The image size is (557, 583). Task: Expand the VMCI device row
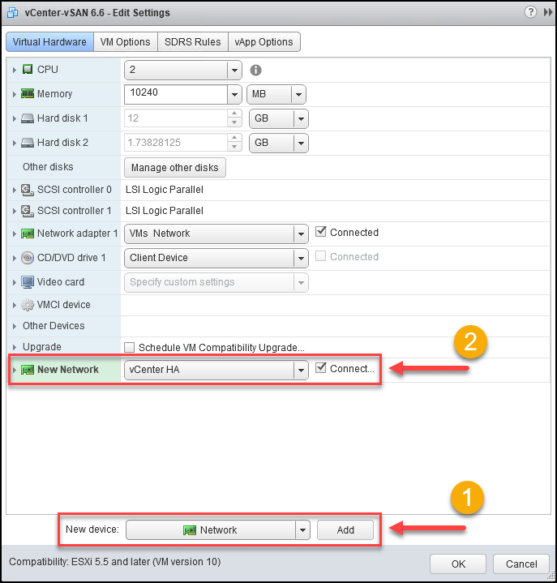click(14, 305)
